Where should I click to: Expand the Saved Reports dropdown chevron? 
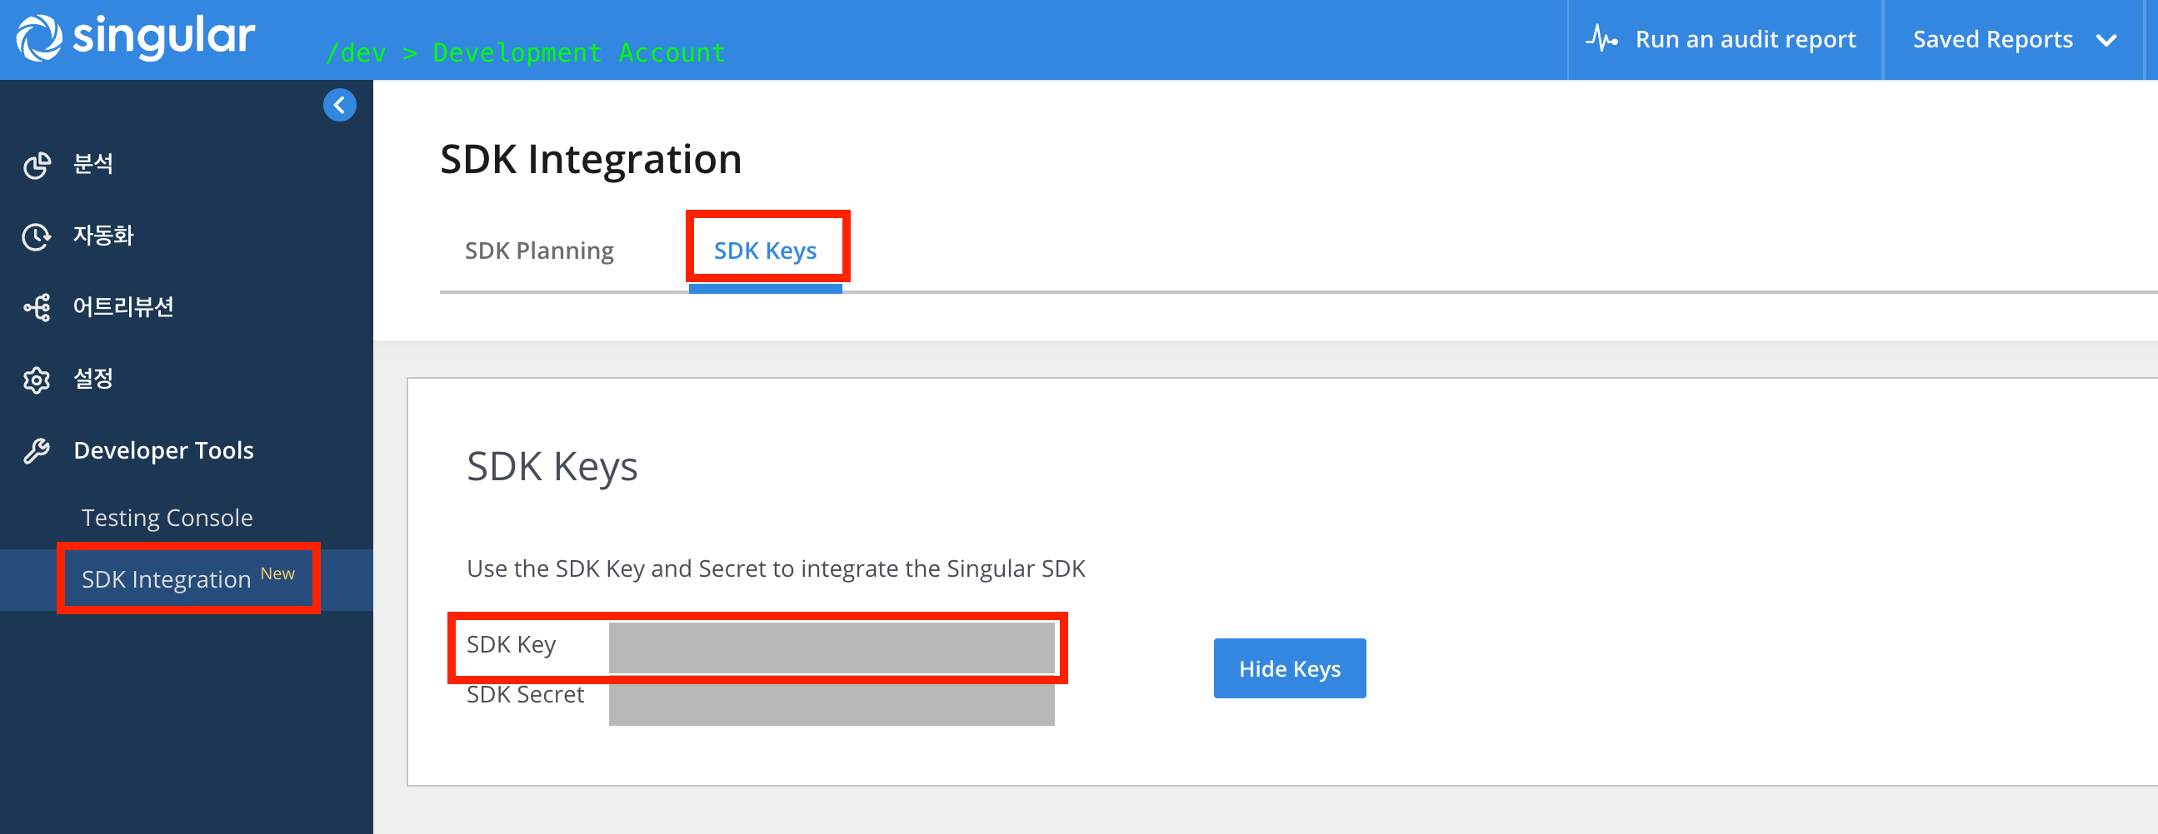(x=2107, y=40)
